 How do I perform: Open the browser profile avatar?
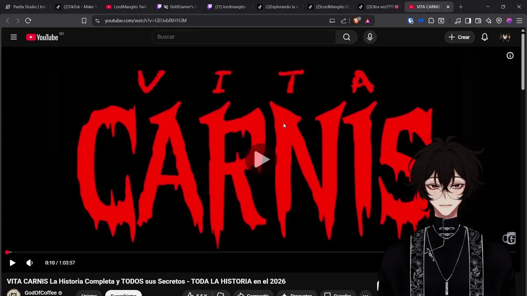click(509, 21)
